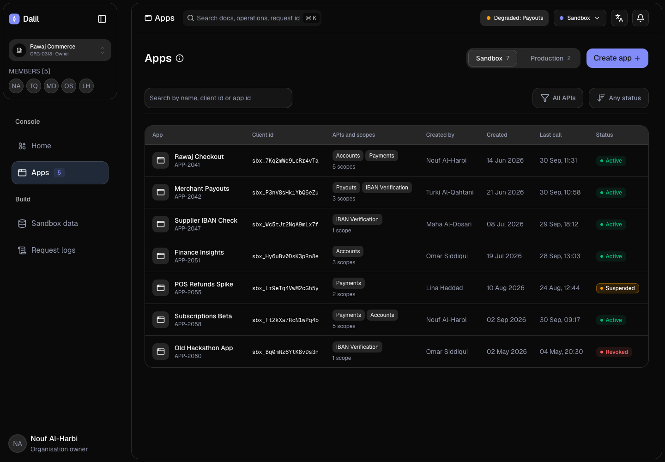Image resolution: width=665 pixels, height=462 pixels.
Task: Open Sandbox data in the sidebar
Action: click(60, 224)
